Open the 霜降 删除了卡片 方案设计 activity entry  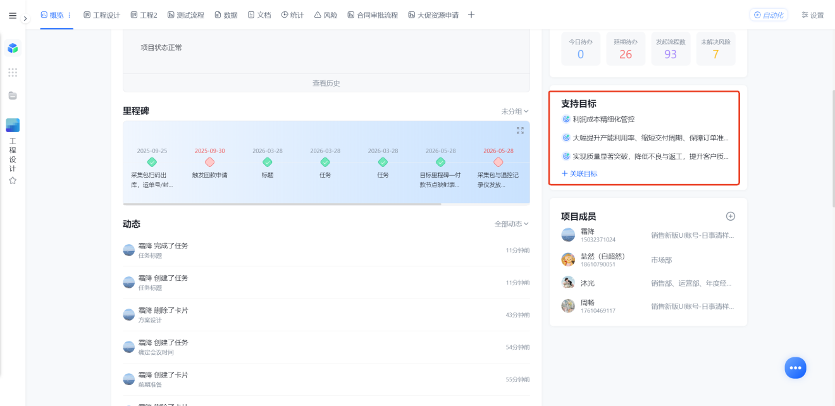click(326, 315)
